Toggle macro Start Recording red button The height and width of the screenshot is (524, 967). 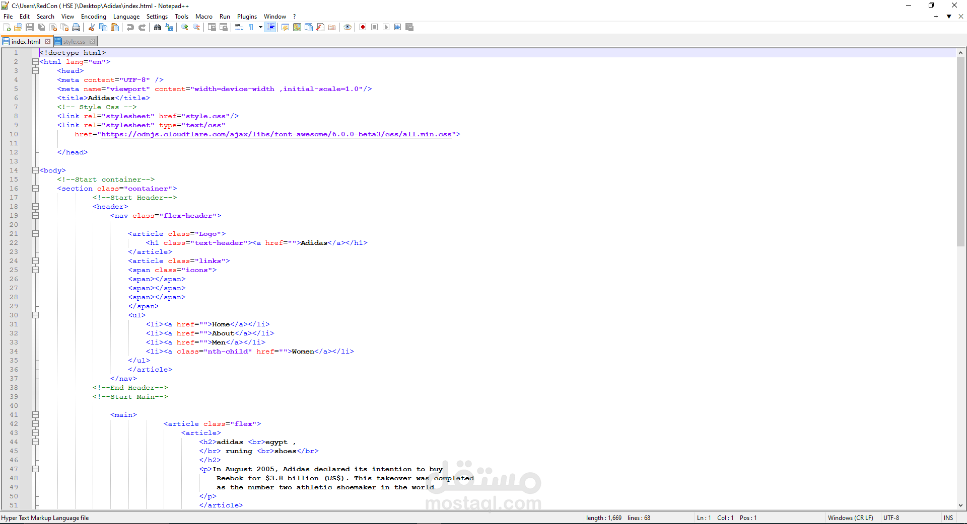click(363, 27)
